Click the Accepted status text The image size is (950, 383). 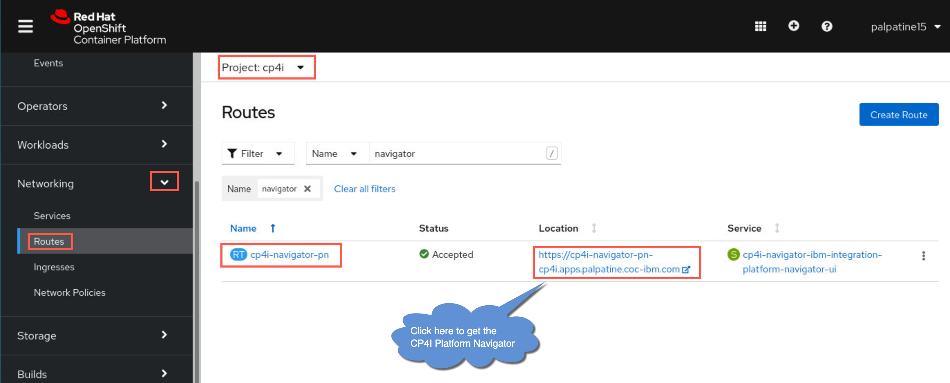(x=453, y=255)
